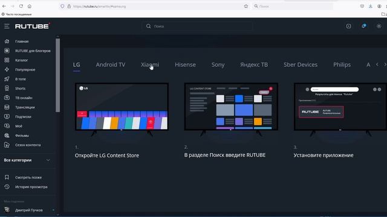Click the RUTUBE Поиск search field
Screen dimensions: 387x217
coord(198,26)
